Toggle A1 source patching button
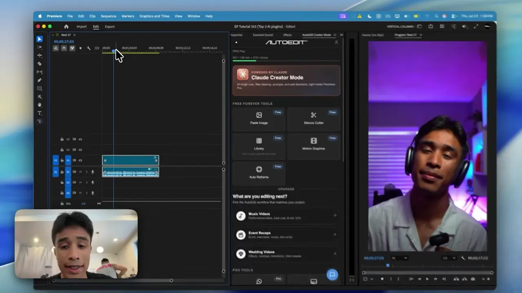The image size is (522, 293). click(x=56, y=172)
